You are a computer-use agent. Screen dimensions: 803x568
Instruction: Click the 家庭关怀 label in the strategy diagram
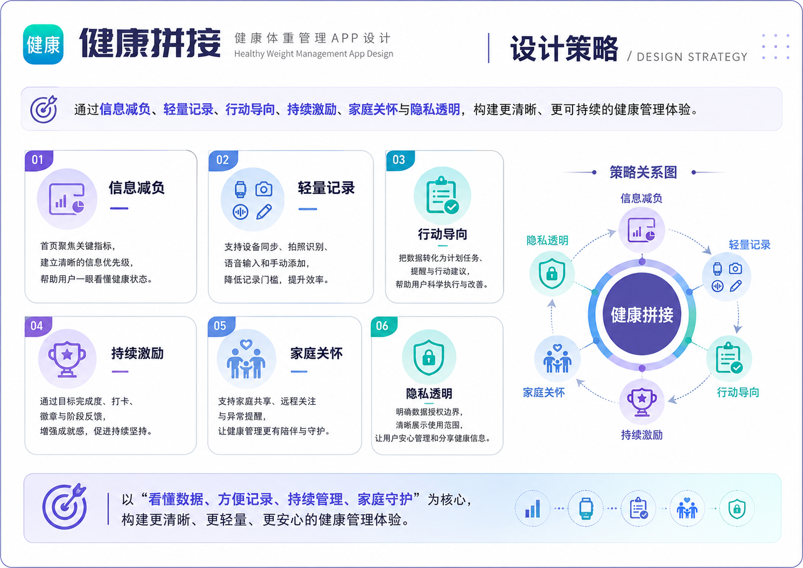(x=544, y=392)
